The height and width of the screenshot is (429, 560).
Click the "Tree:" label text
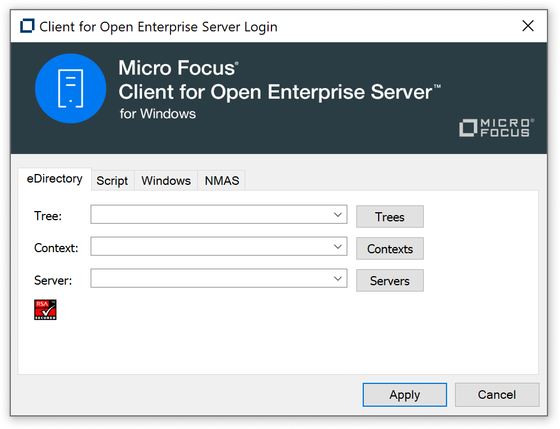click(x=48, y=216)
